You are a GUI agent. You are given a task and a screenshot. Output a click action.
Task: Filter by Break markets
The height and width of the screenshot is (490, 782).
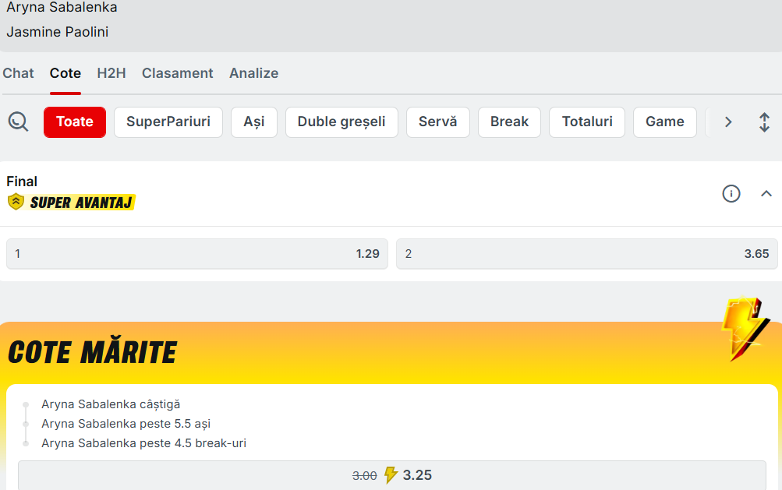coord(509,122)
